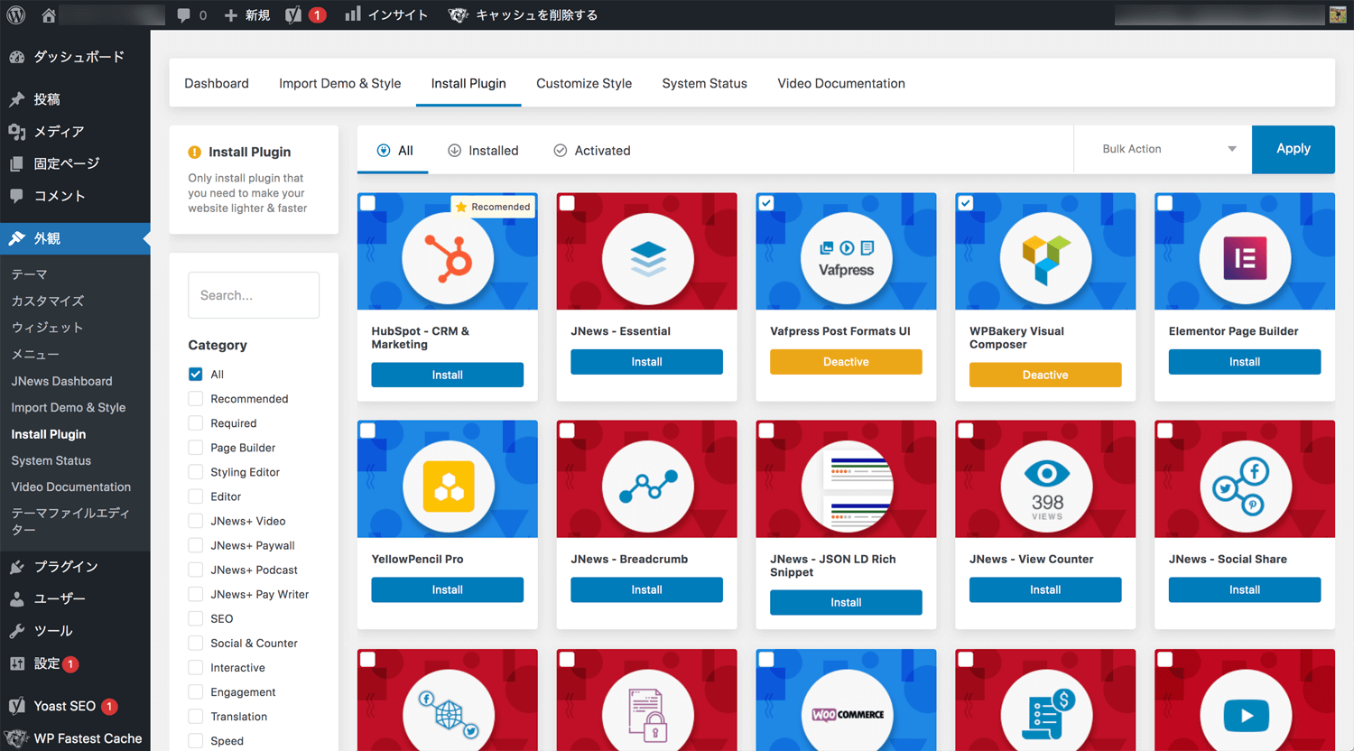
Task: Click the plugin Search field
Action: point(254,295)
